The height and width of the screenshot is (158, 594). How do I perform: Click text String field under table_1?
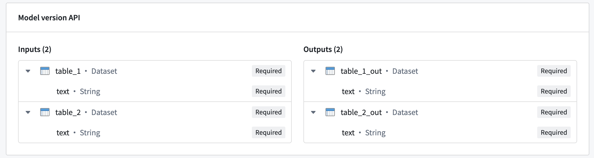tap(78, 91)
